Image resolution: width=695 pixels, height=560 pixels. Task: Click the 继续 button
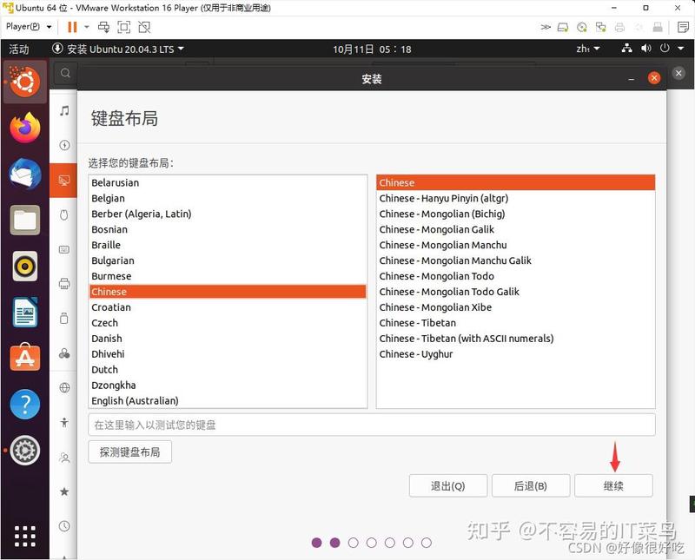(613, 486)
